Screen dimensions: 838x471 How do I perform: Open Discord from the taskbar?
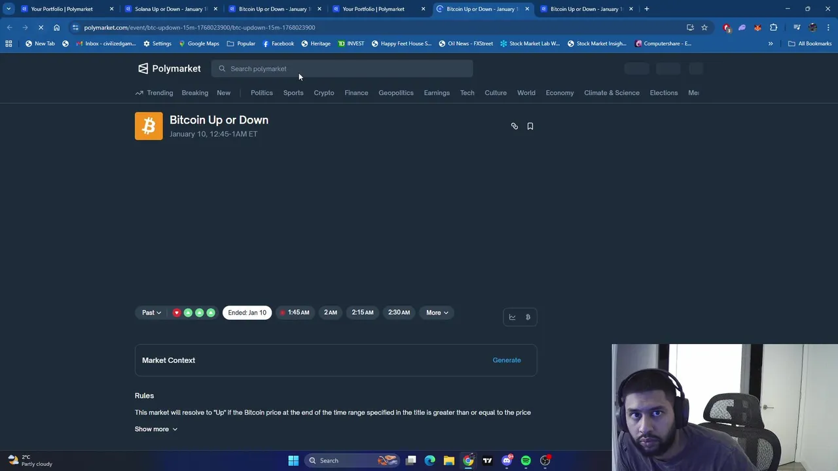[x=507, y=461]
